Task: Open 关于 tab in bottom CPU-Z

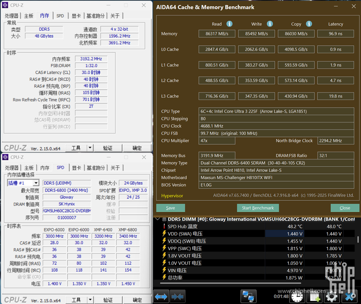Action: pyautogui.click(x=115, y=168)
